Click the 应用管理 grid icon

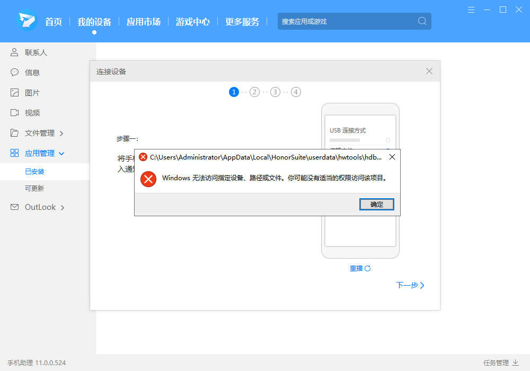tap(14, 153)
